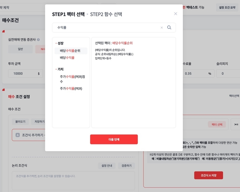
Task: Click the search magnifier icon
Action: tap(169, 27)
